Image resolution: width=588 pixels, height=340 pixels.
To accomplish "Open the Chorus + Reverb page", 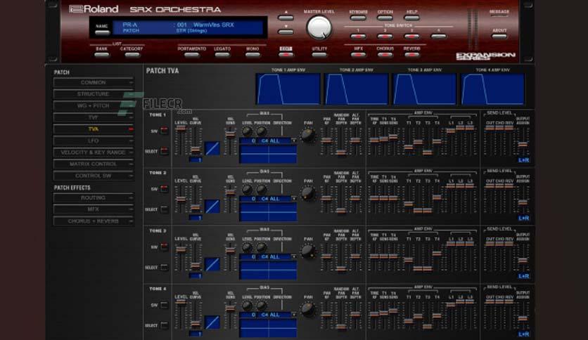I will point(94,221).
